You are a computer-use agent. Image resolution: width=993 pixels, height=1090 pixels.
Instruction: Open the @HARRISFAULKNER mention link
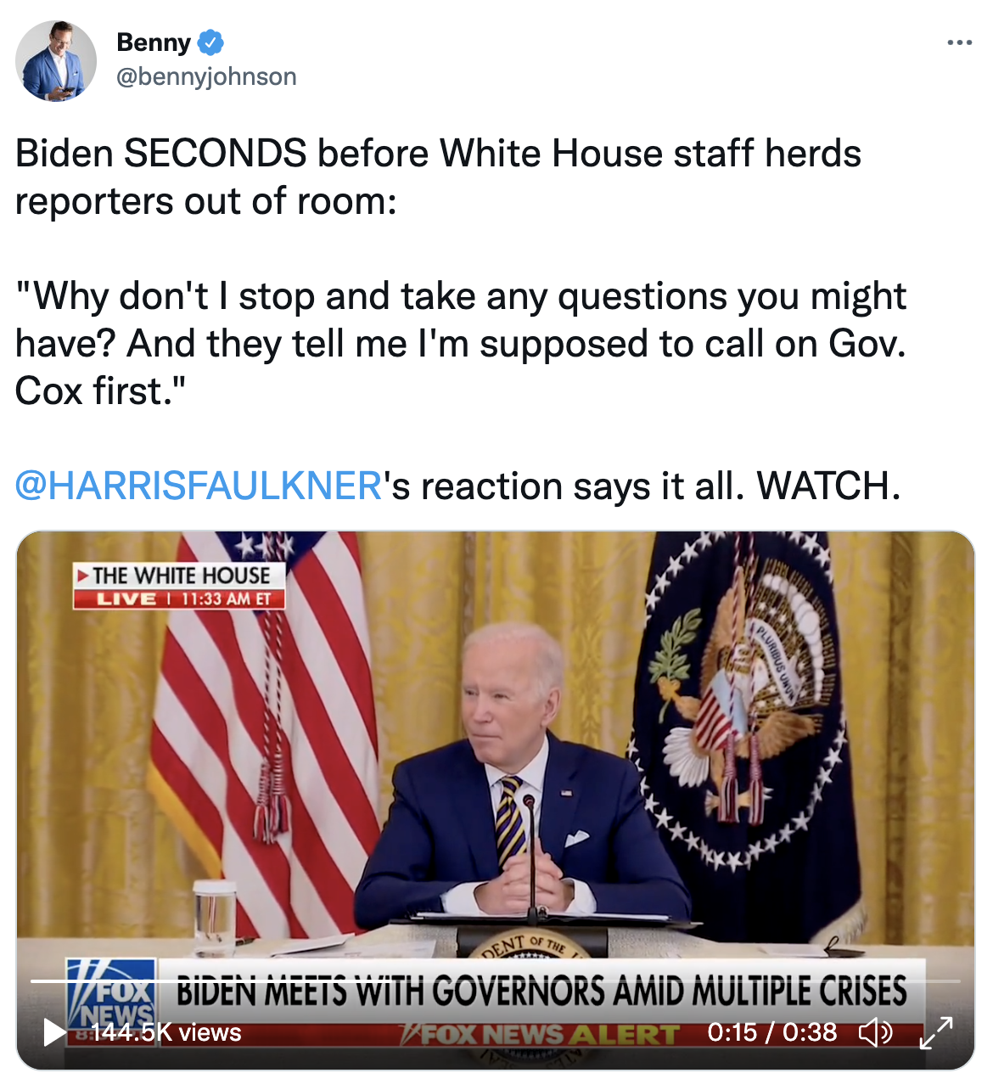click(x=199, y=486)
